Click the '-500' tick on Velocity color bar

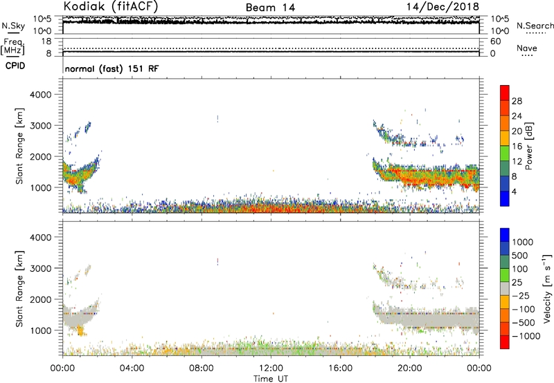[524, 322]
